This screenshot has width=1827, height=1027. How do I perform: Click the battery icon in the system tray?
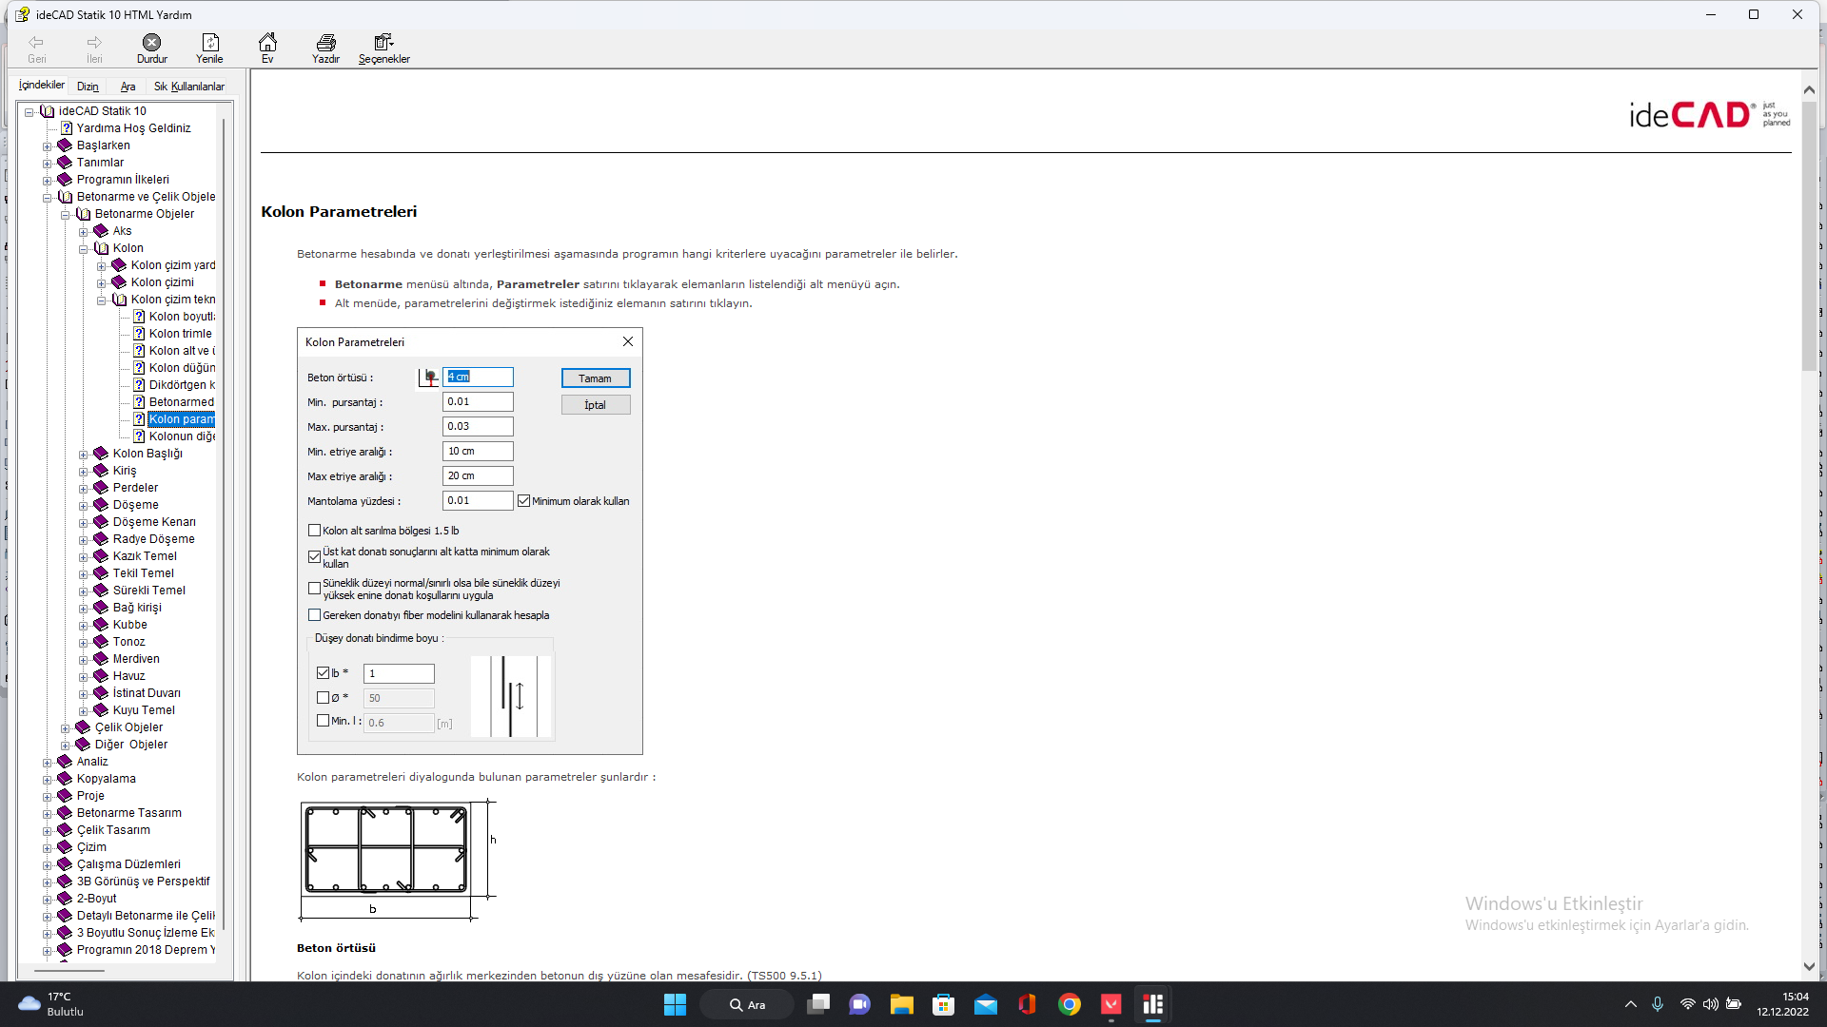point(1734,1004)
